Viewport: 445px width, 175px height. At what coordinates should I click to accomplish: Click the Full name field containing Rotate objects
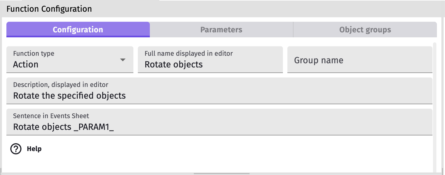(x=210, y=65)
